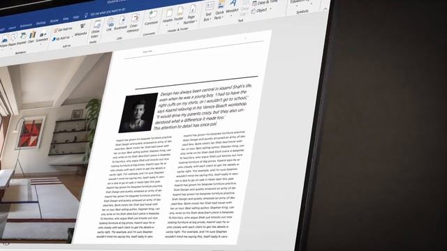The height and width of the screenshot is (251, 447).
Task: Insert an Online Video
Action: tap(95, 29)
